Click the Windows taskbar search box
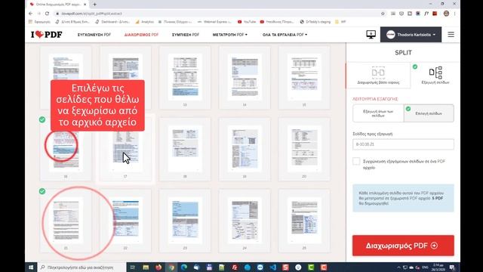 [x=82, y=267]
